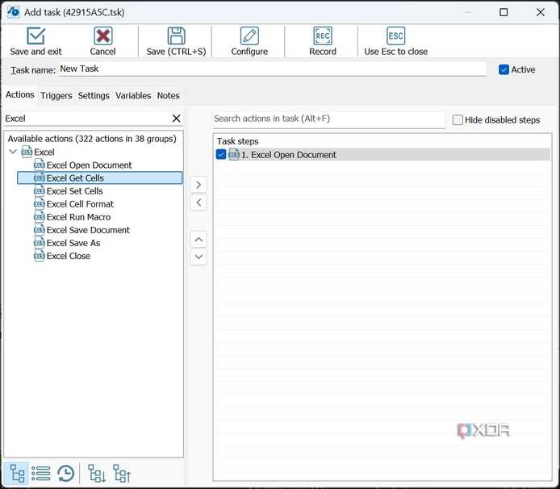Click the Save and exit toolbar icon
This screenshot has height=489, width=560.
point(36,36)
